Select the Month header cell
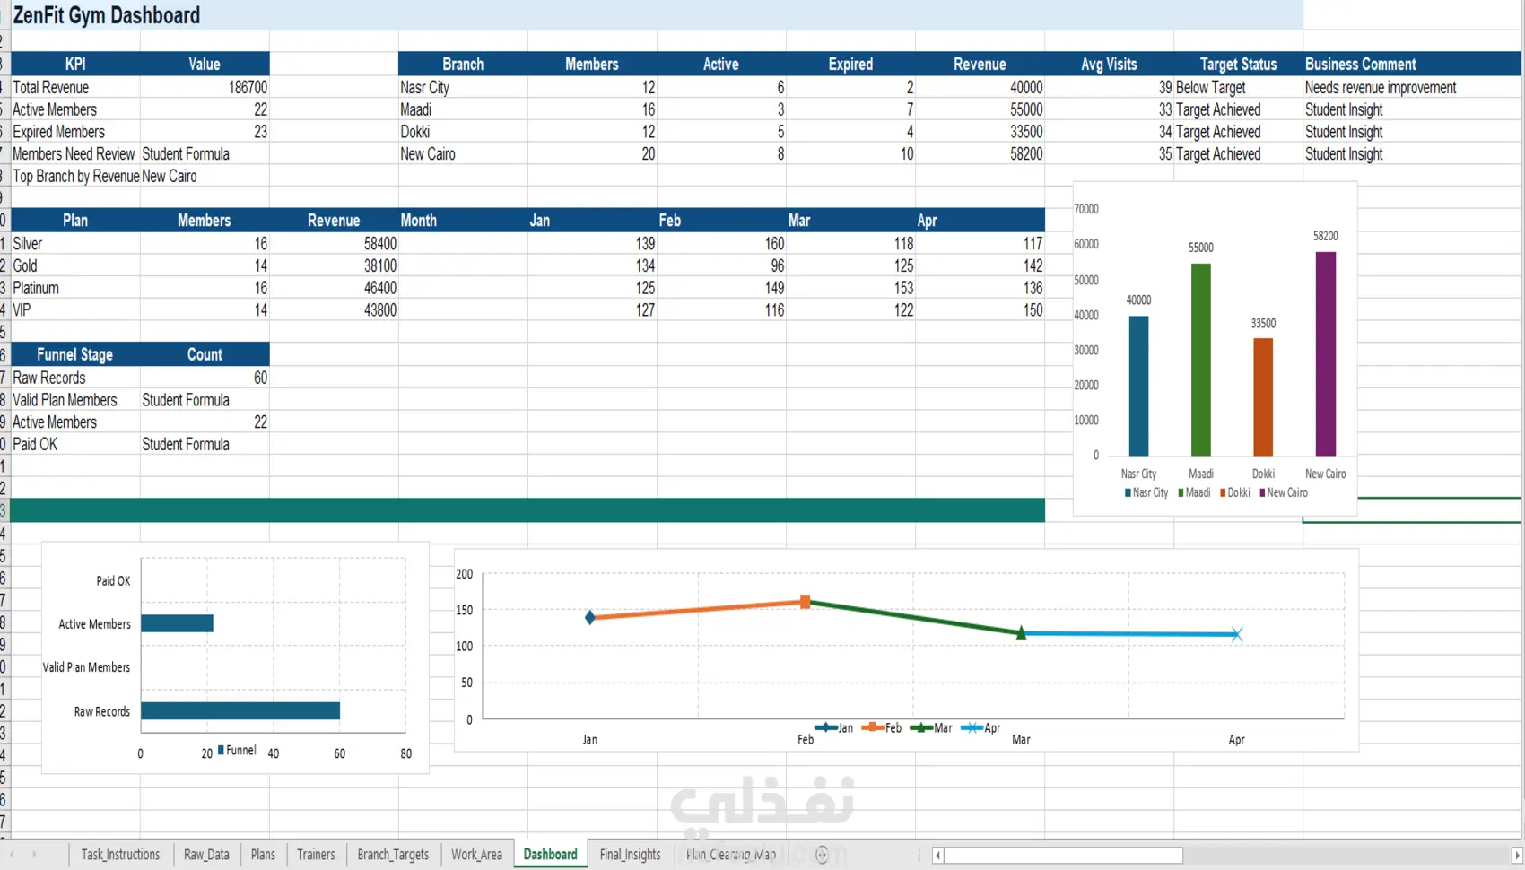The height and width of the screenshot is (870, 1525). pyautogui.click(x=463, y=220)
